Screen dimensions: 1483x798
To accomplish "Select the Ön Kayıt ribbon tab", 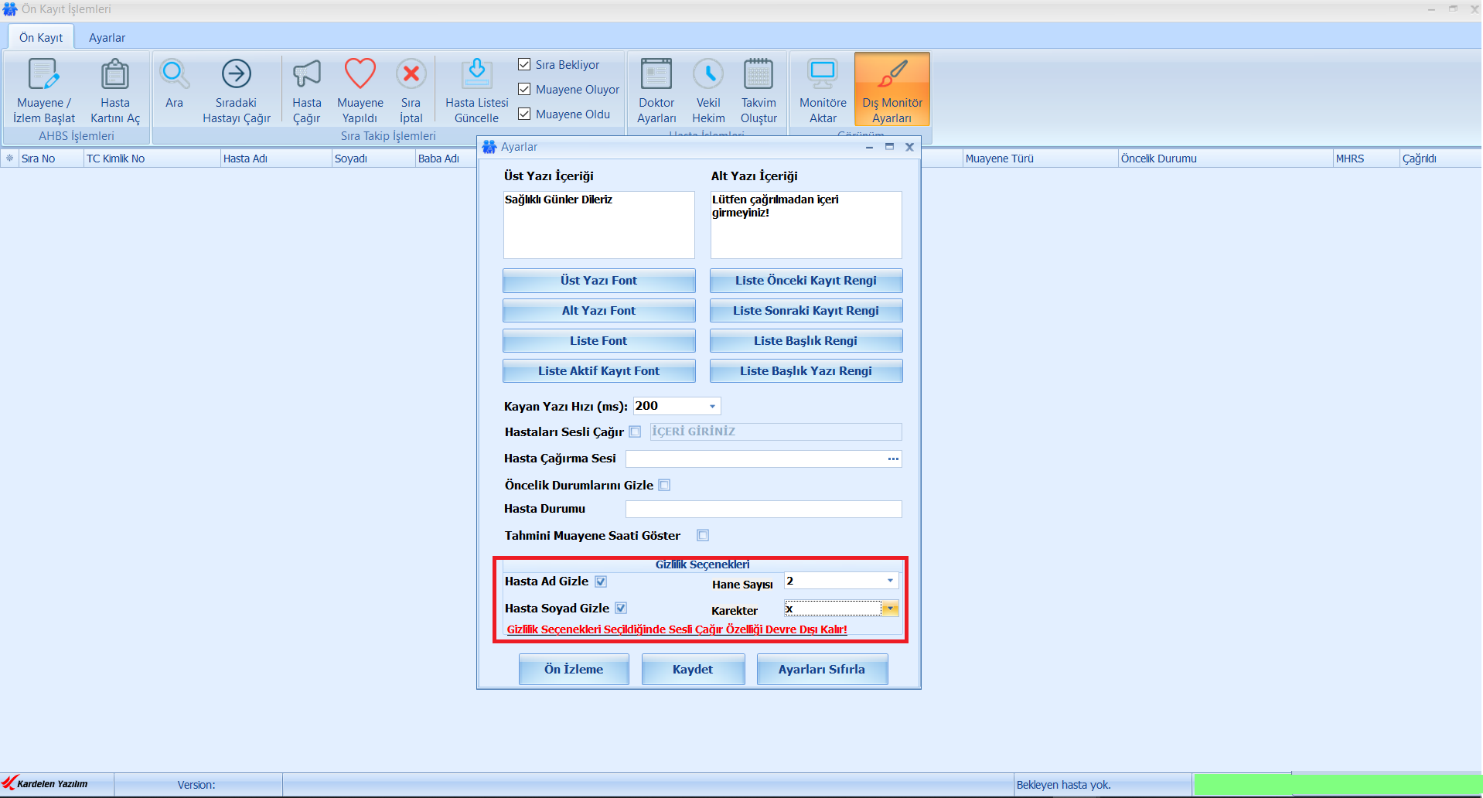I will click(x=41, y=38).
